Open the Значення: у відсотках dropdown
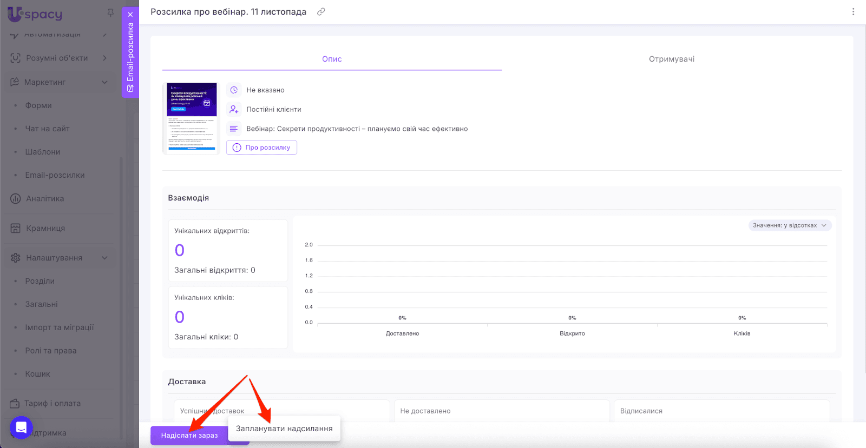This screenshot has width=866, height=448. pos(790,225)
